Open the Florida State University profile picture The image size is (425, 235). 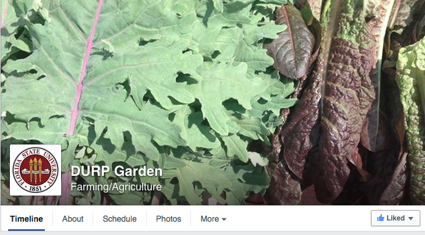pyautogui.click(x=36, y=170)
